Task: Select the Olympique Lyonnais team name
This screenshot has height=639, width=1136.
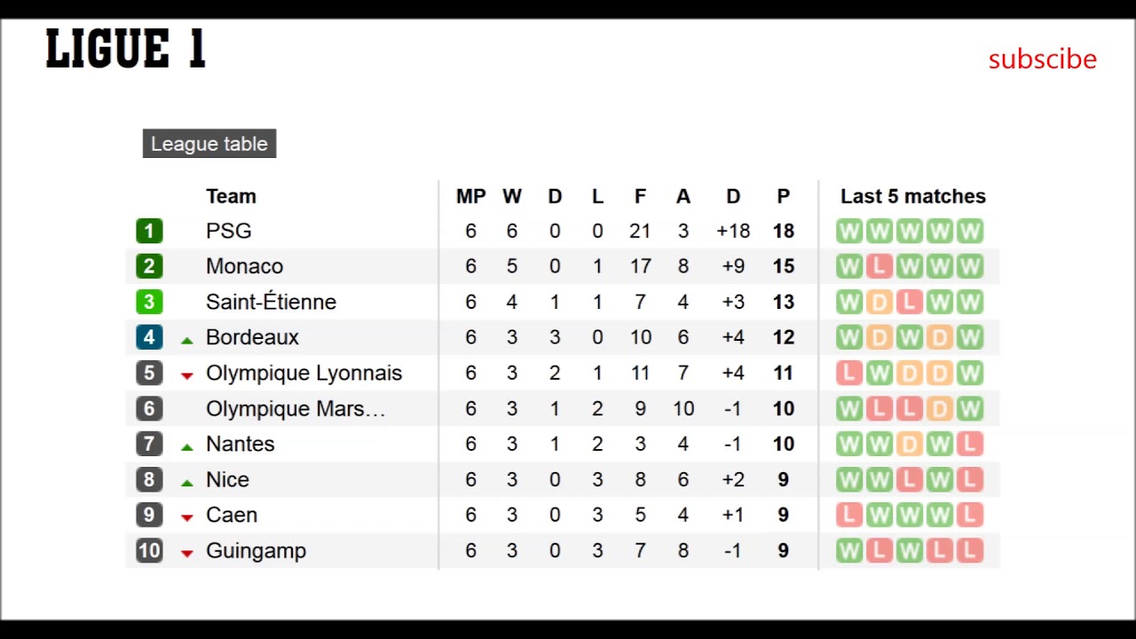Action: click(304, 373)
